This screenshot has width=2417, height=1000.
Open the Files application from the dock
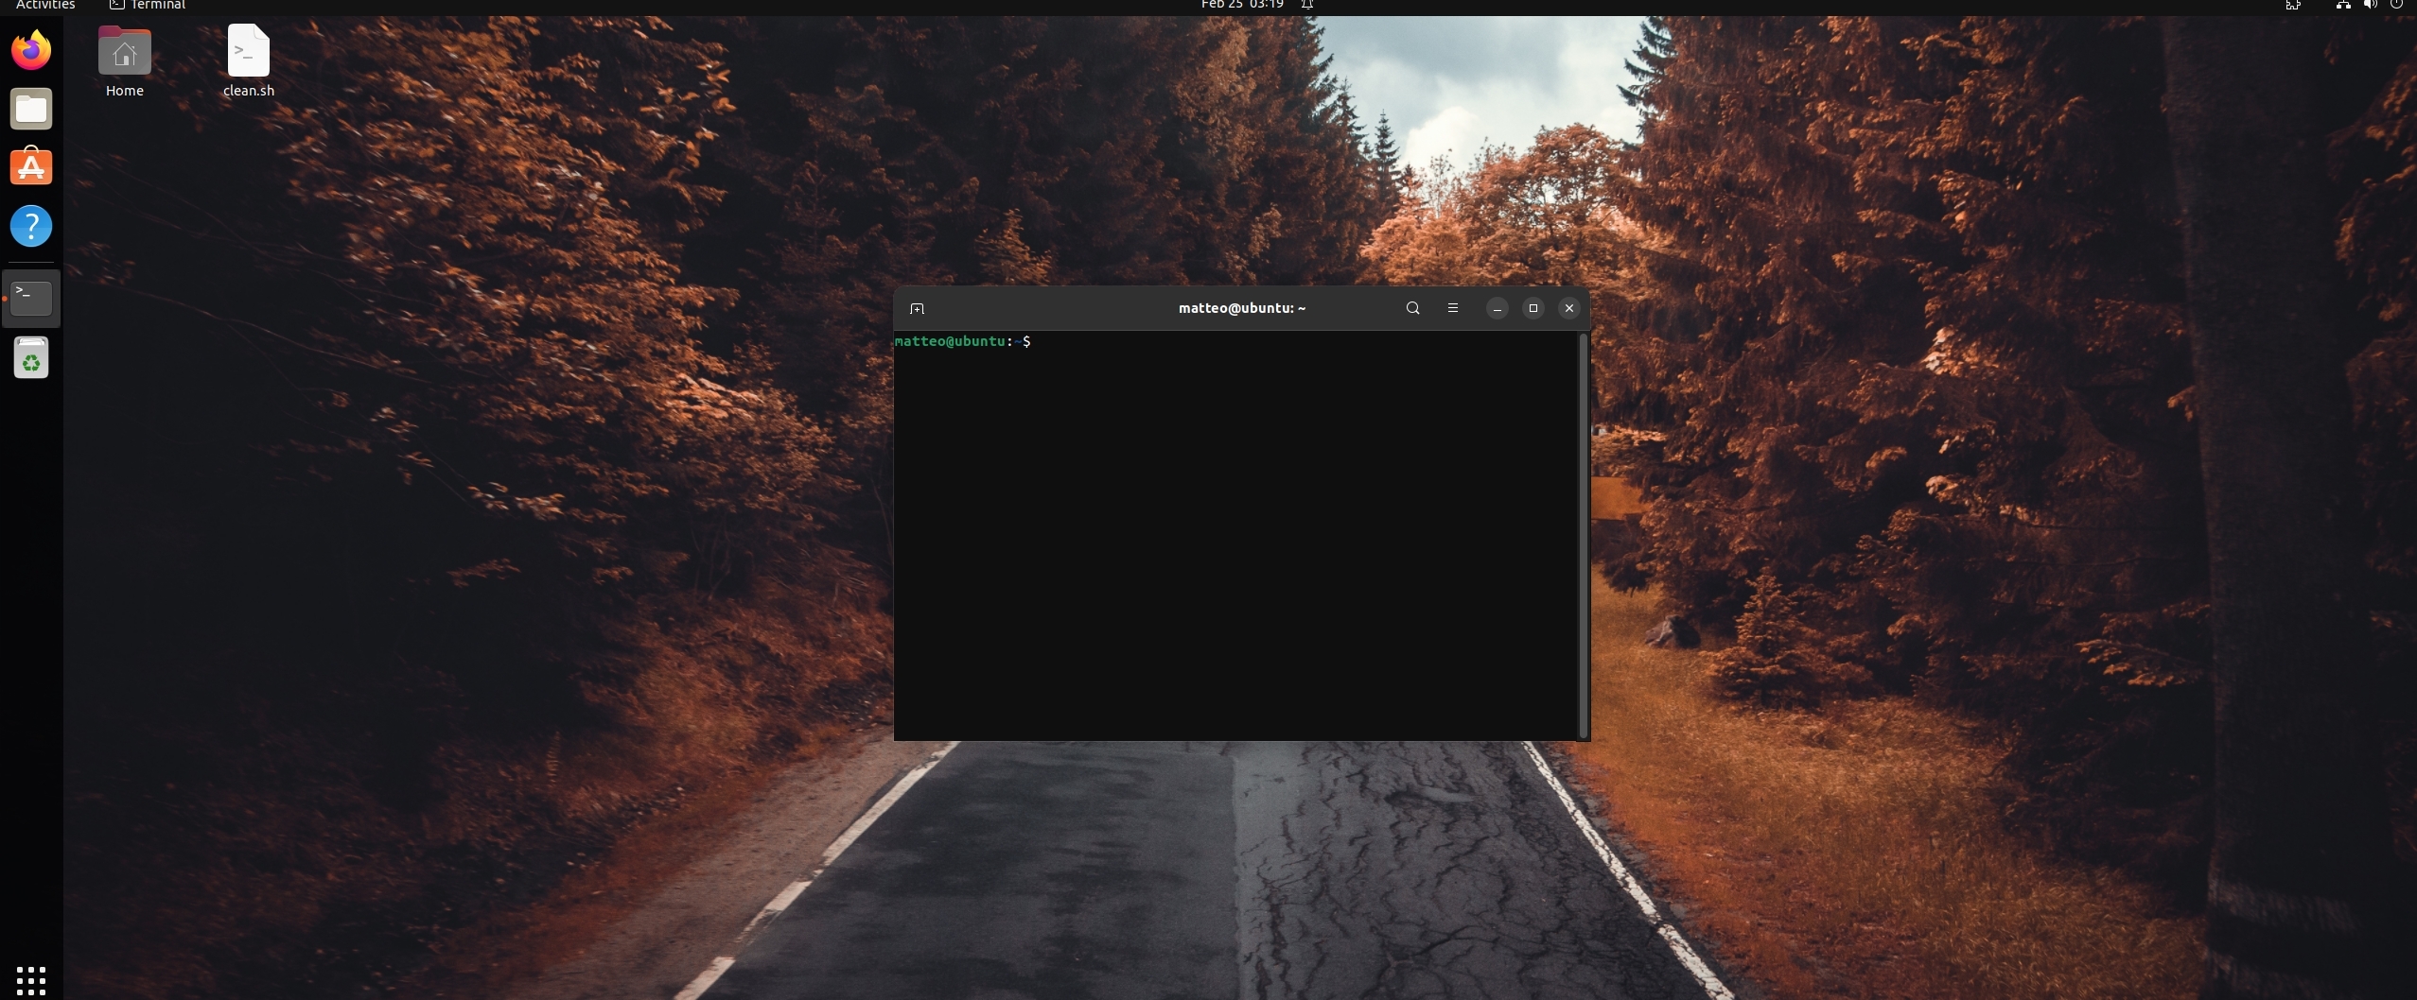point(31,109)
